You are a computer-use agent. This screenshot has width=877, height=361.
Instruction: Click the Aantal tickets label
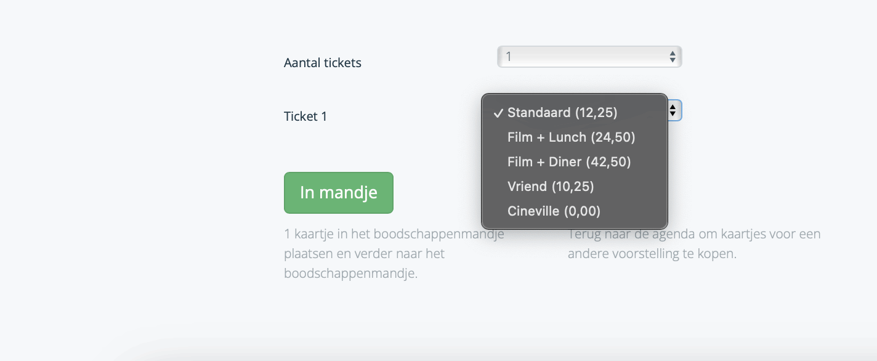point(322,63)
